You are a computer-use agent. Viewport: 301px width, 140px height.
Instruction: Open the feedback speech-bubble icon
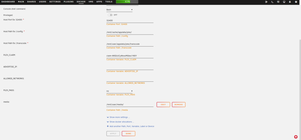coord(278,2)
